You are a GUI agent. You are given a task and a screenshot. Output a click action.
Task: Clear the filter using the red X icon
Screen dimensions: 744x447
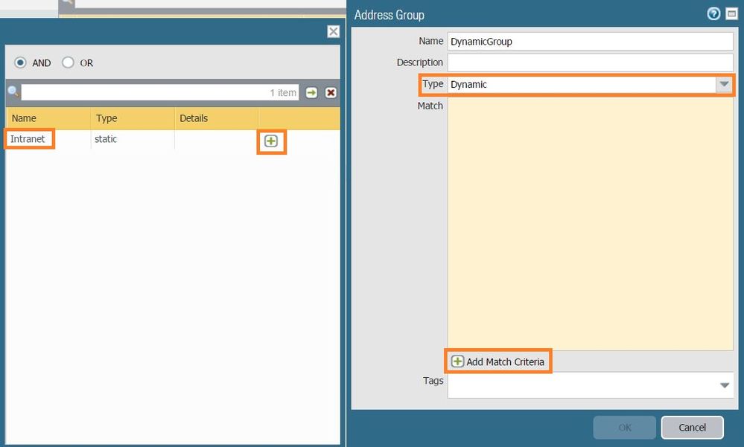tap(331, 92)
